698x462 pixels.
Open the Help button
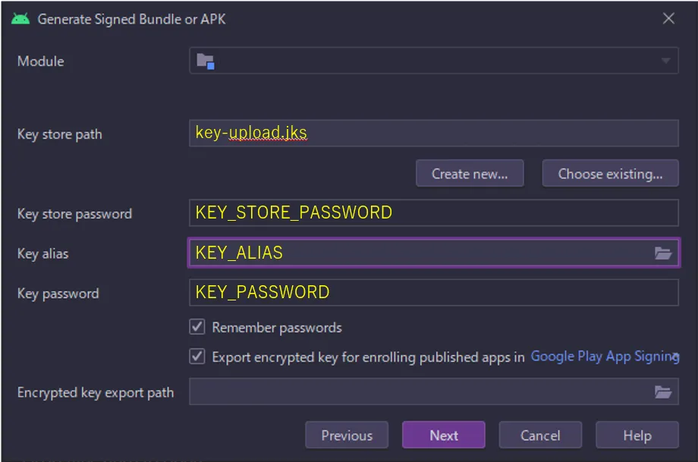pyautogui.click(x=637, y=435)
